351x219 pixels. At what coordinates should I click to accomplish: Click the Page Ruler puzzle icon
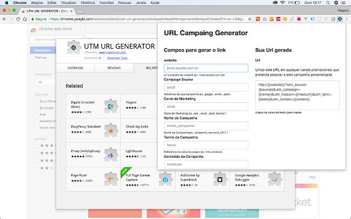coord(111,179)
